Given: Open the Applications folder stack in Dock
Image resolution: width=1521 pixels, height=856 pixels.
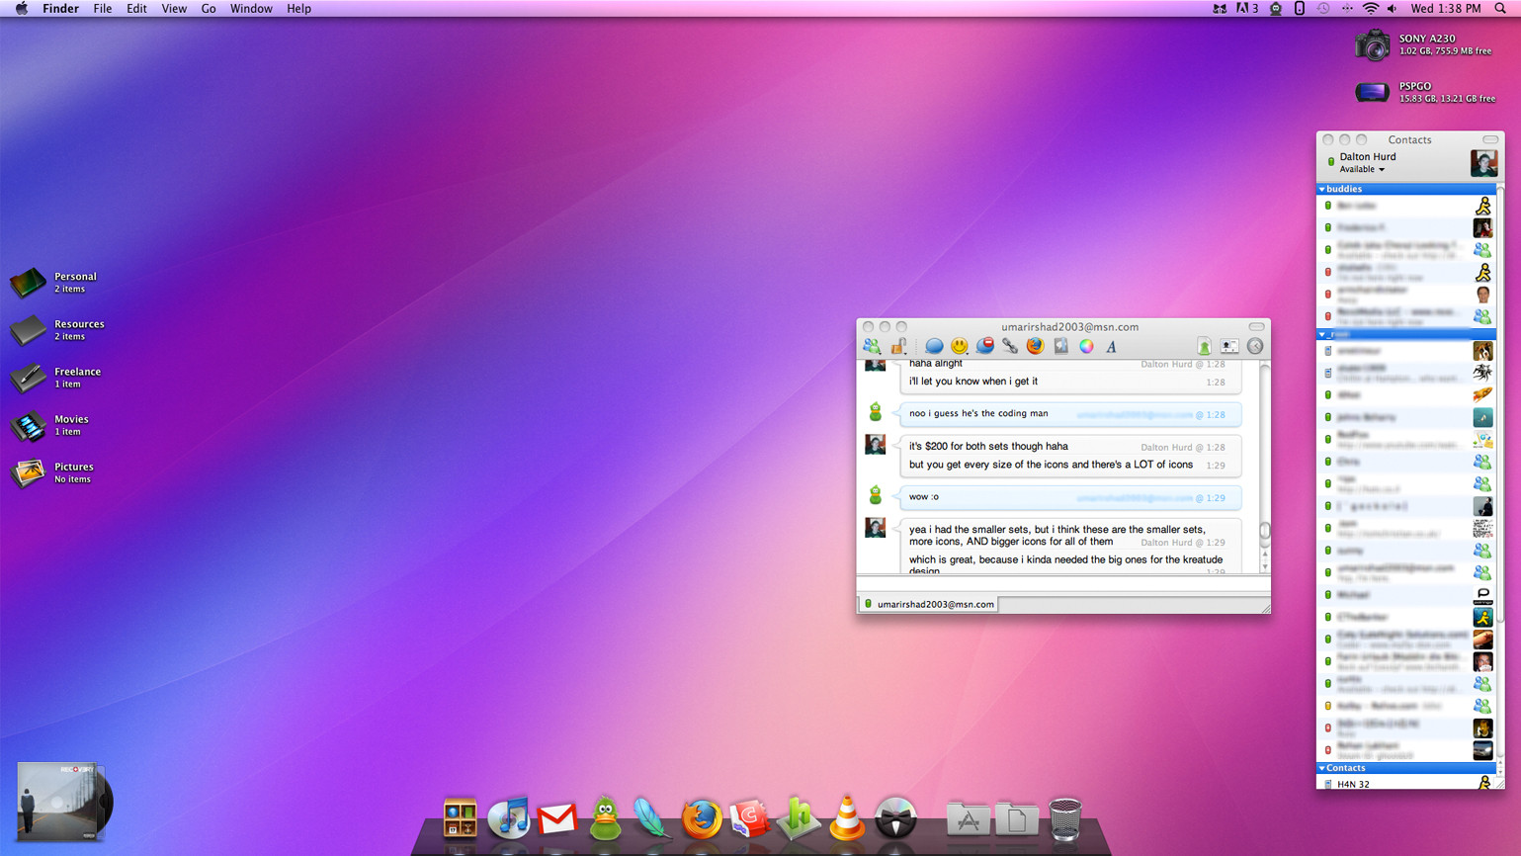Looking at the screenshot, I should pos(969,819).
